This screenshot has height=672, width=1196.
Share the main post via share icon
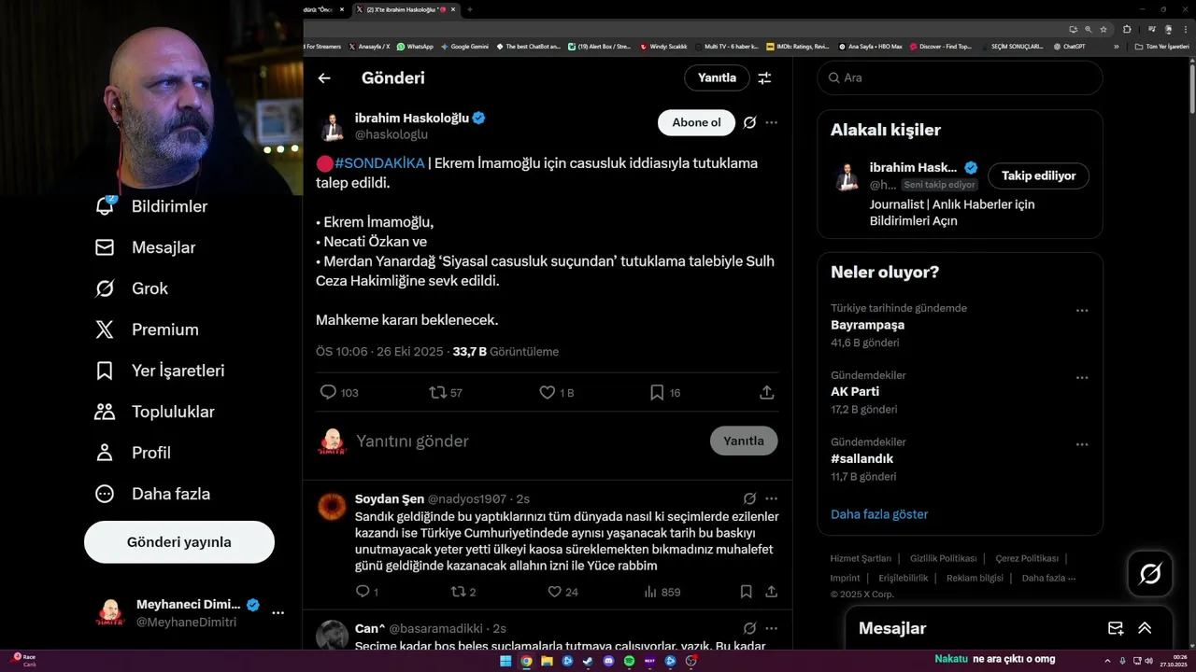click(x=767, y=393)
